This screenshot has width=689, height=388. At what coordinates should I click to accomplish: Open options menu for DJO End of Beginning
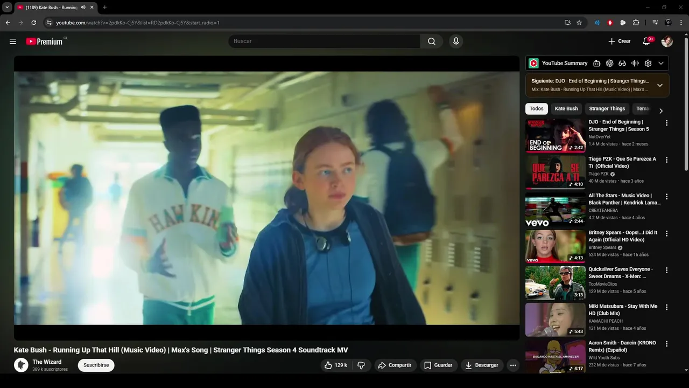[x=666, y=123]
